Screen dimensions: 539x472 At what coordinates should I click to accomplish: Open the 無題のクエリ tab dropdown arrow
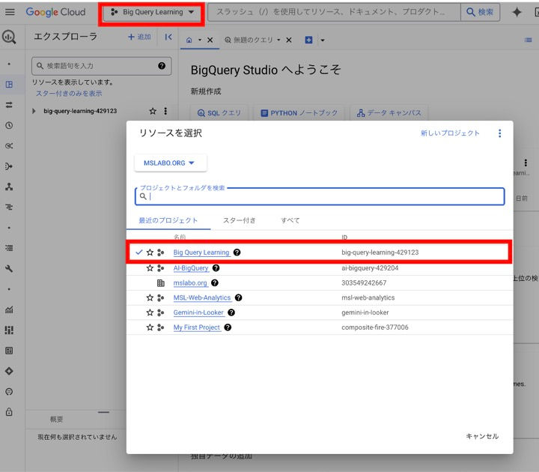pos(278,40)
